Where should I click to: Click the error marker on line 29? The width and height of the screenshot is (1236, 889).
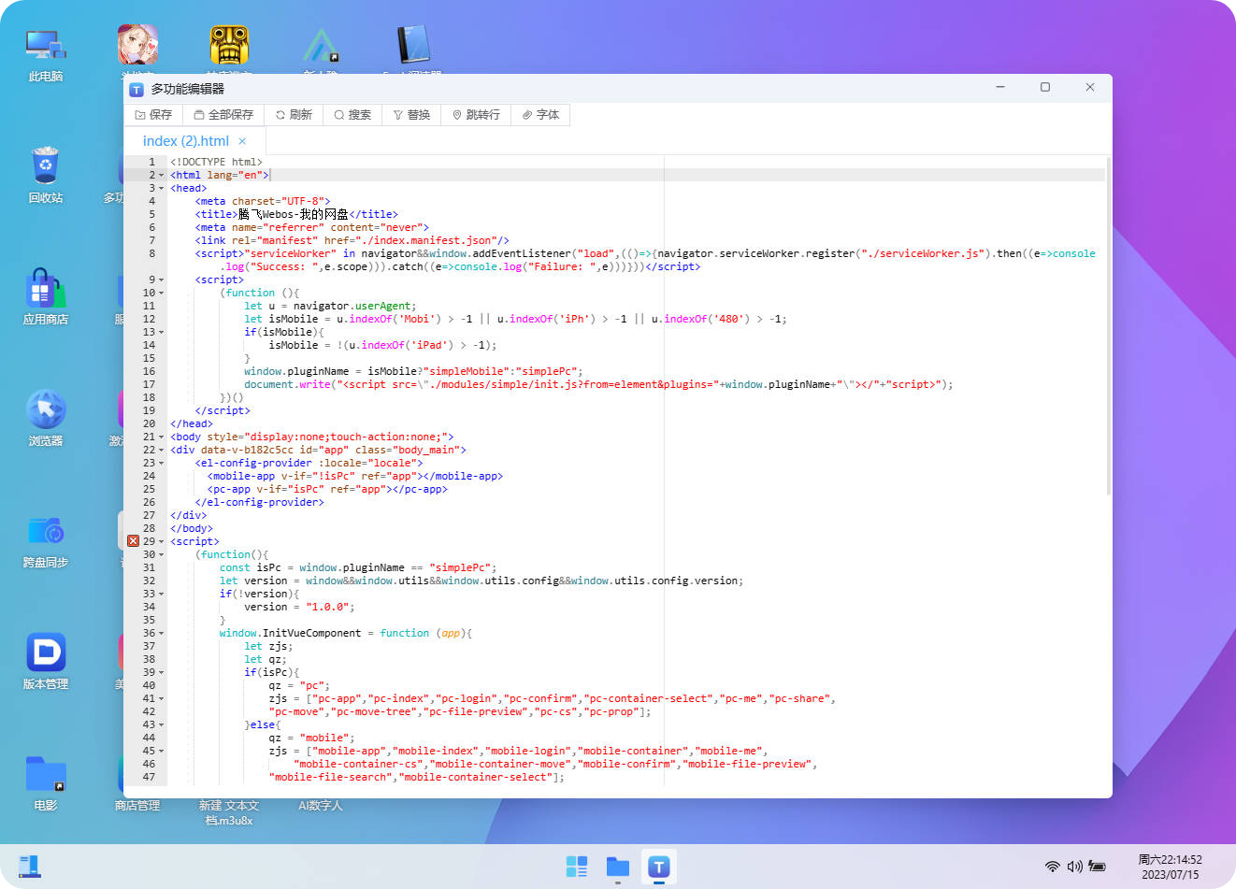133,541
